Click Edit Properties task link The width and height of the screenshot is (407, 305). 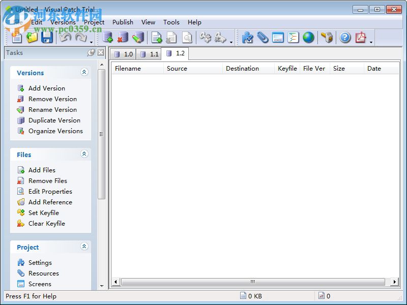50,192
